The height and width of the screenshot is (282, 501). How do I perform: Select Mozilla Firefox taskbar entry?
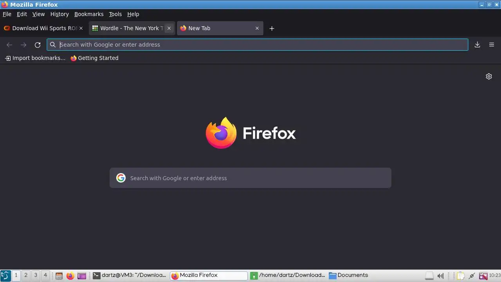pyautogui.click(x=209, y=275)
